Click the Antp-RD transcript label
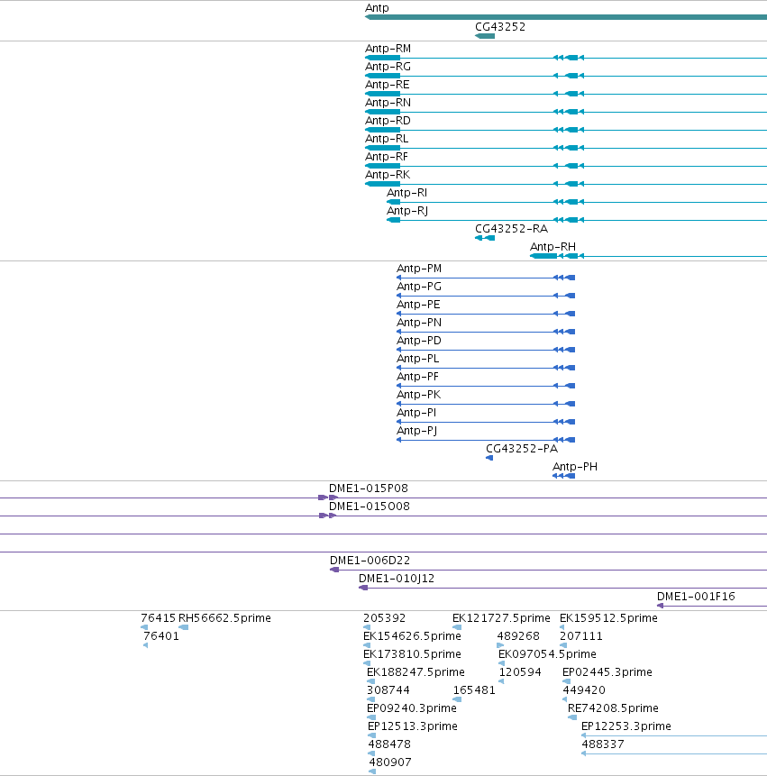 click(388, 120)
